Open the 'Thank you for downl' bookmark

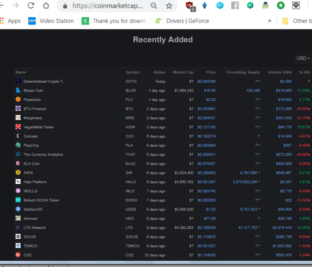tap(114, 21)
